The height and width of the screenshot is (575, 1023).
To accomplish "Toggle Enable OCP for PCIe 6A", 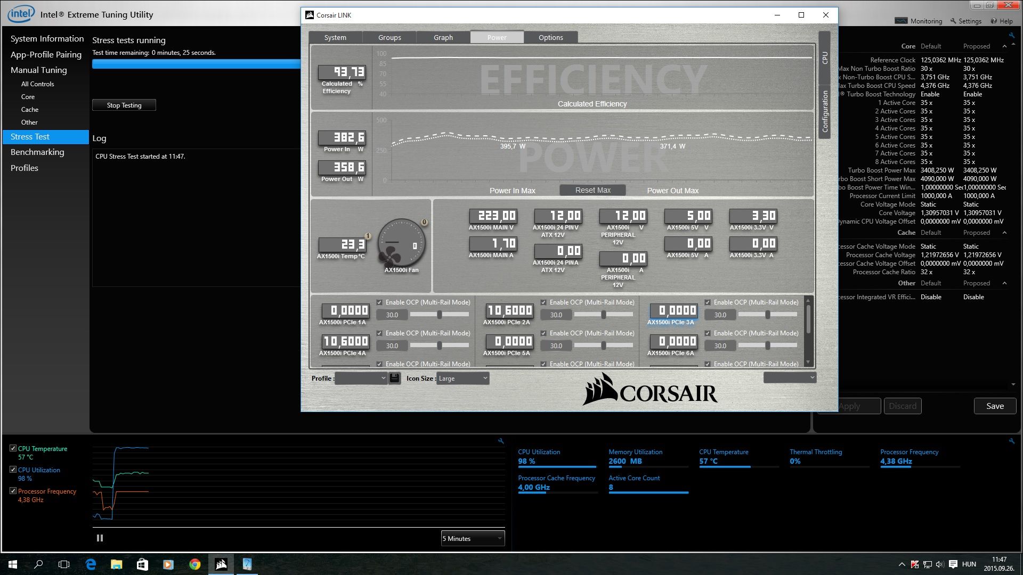I will pos(708,333).
